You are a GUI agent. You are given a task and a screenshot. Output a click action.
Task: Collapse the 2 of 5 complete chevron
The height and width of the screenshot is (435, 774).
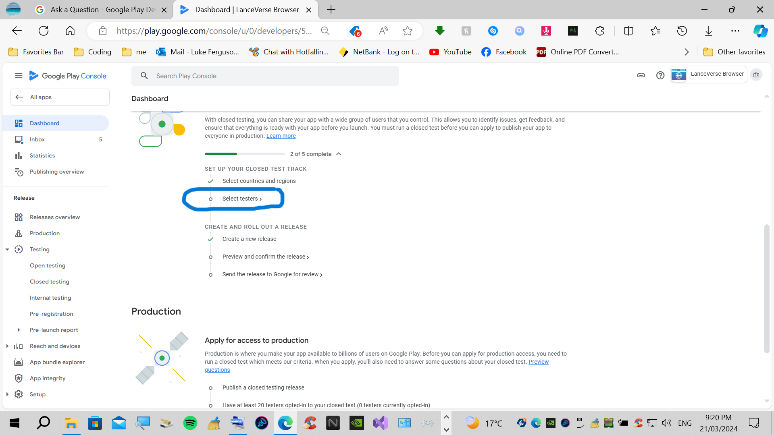click(339, 154)
